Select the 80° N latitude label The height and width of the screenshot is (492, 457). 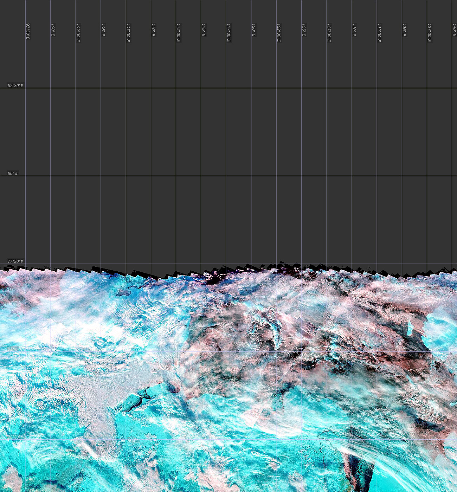[13, 174]
